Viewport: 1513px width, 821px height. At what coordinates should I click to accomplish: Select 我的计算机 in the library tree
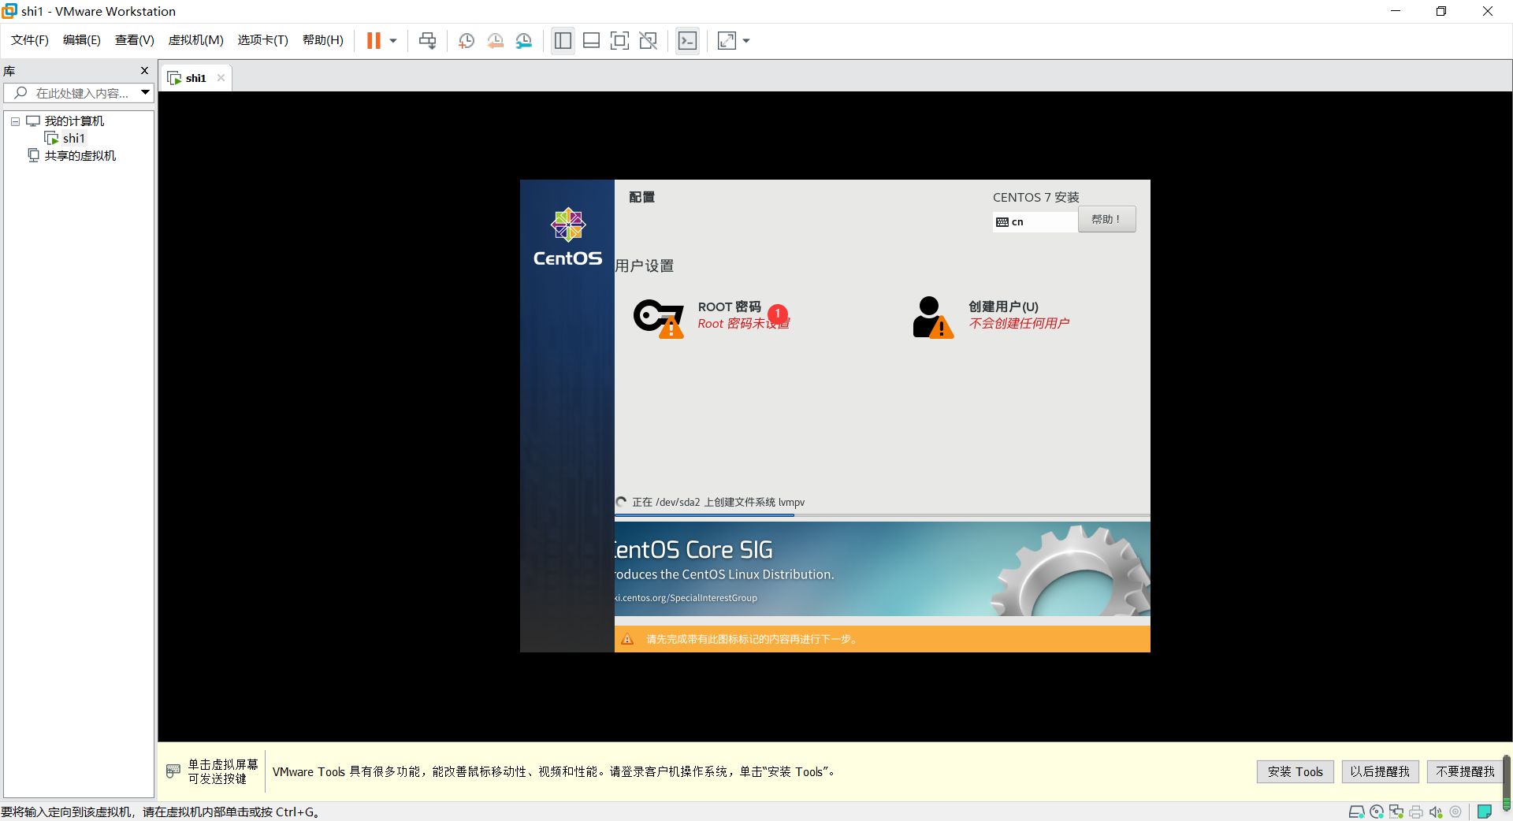(74, 121)
